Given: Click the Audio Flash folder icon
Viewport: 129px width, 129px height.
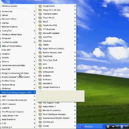Looking at the screenshot, I should pos(40,68).
